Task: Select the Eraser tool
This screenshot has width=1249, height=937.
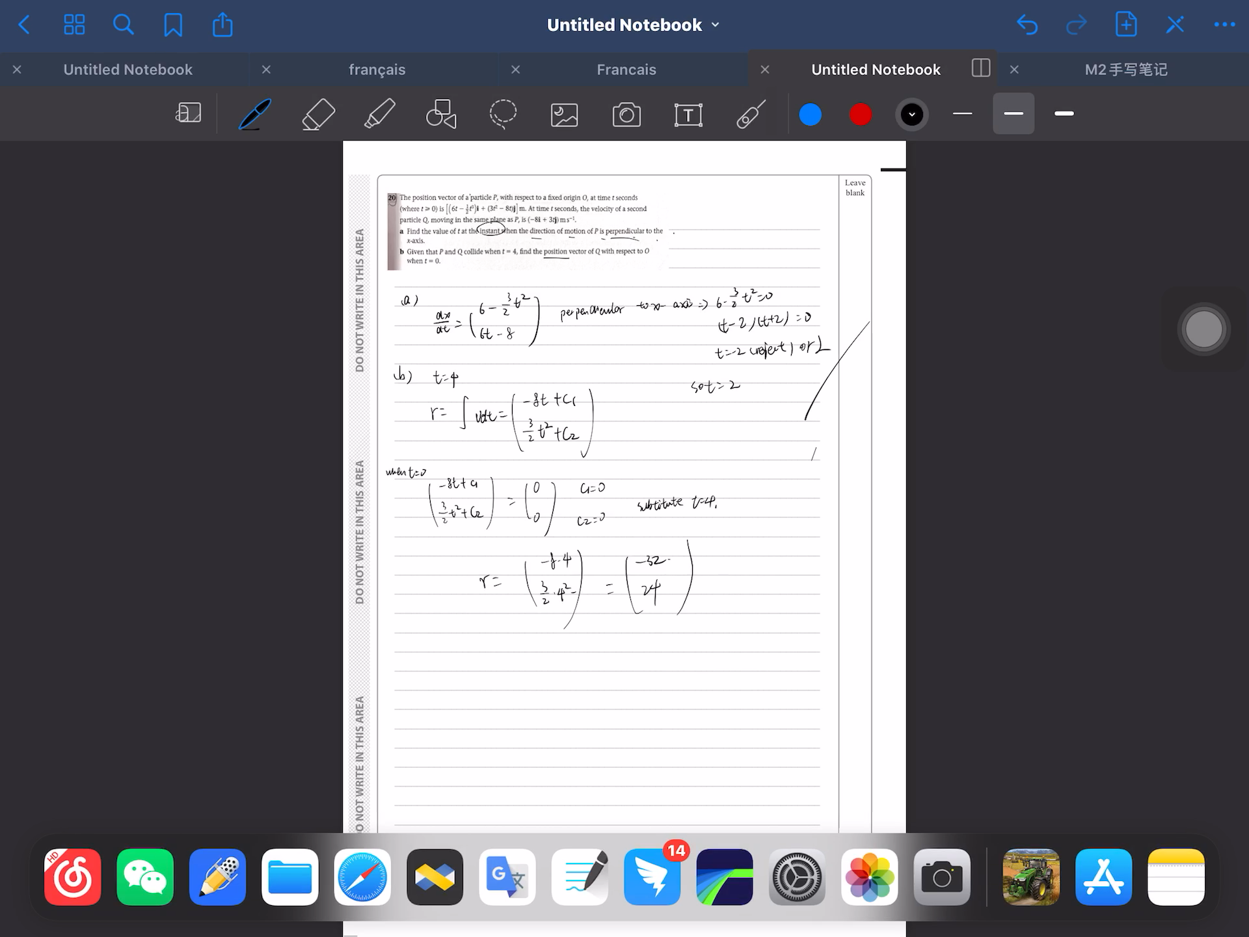Action: 317,113
